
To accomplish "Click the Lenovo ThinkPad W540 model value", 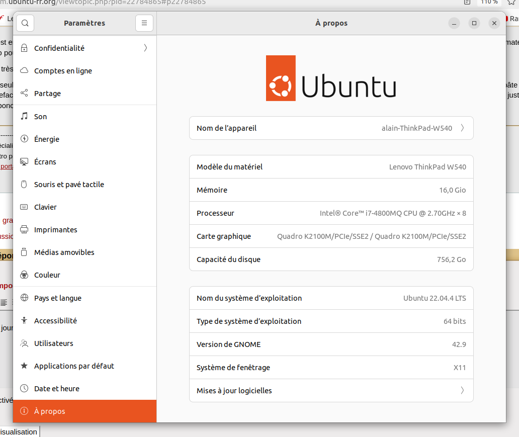I will coord(427,167).
